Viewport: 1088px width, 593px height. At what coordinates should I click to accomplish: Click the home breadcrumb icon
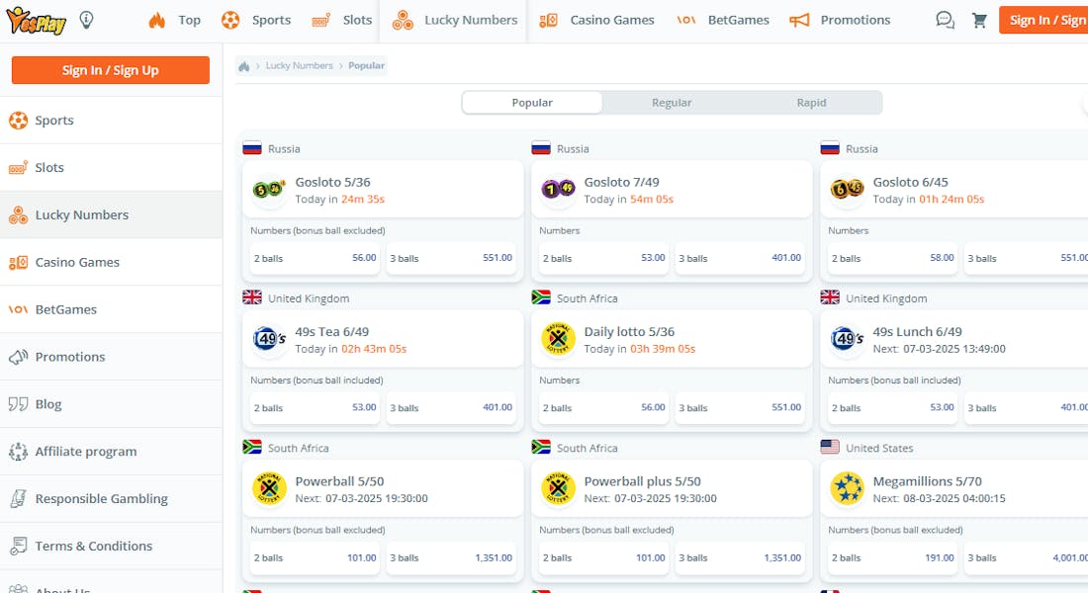click(x=244, y=66)
